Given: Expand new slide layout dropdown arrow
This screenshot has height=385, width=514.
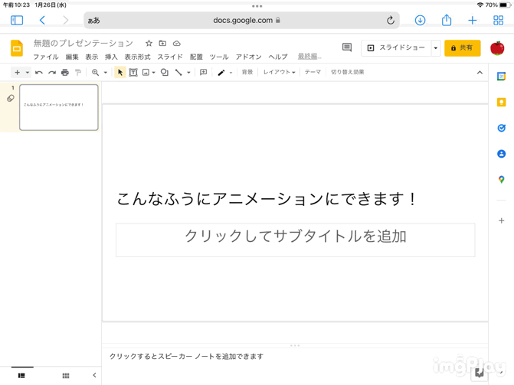Looking at the screenshot, I should (x=28, y=73).
